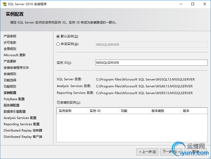Select the 命名实例 radio button

(58, 44)
